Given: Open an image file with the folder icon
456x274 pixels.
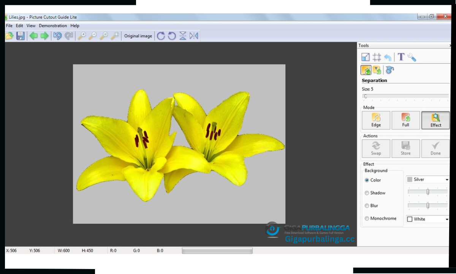Looking at the screenshot, I should [9, 36].
